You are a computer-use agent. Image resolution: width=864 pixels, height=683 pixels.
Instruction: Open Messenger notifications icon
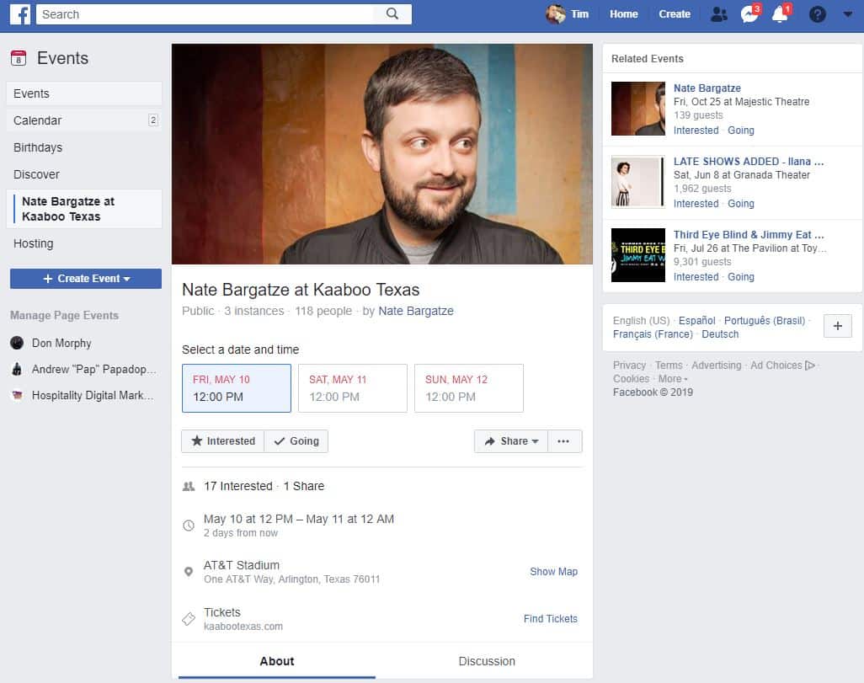749,13
